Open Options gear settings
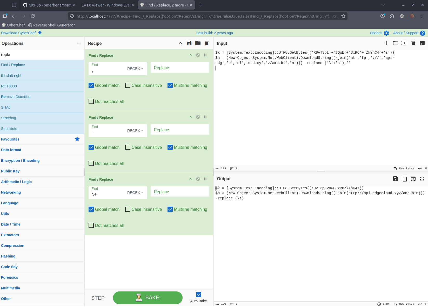The height and width of the screenshot is (307, 428). (x=379, y=33)
